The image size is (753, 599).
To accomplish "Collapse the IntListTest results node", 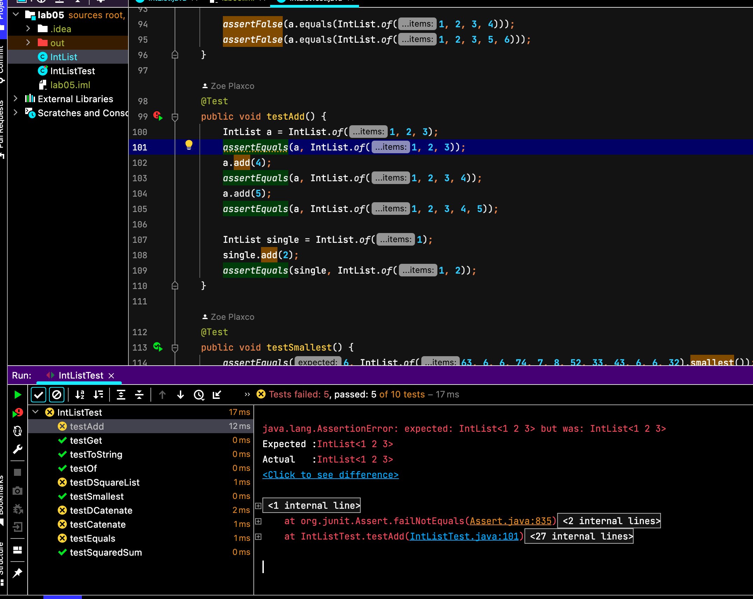I will [35, 412].
